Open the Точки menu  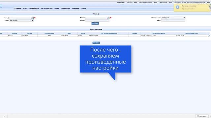click(x=57, y=8)
